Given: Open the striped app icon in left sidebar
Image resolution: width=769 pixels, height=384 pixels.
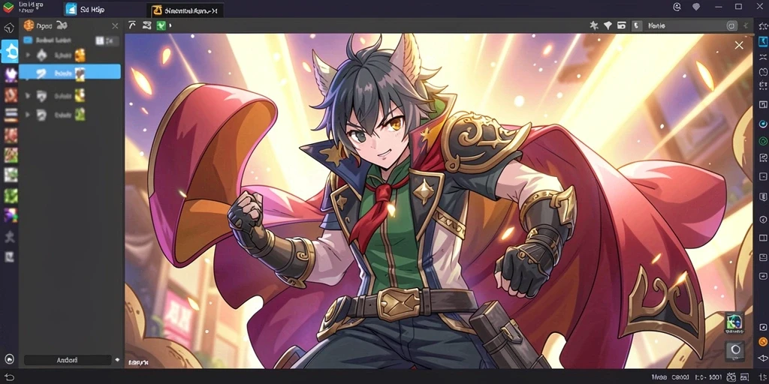Looking at the screenshot, I should coord(11,115).
